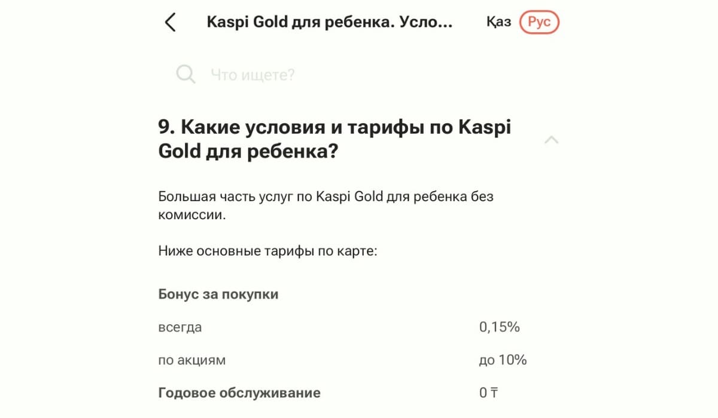This screenshot has height=418, width=718.
Task: Select the "всегда" bonus row label
Action: (x=180, y=327)
